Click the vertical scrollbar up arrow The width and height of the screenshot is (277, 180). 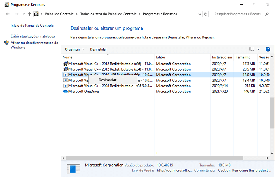(272, 57)
